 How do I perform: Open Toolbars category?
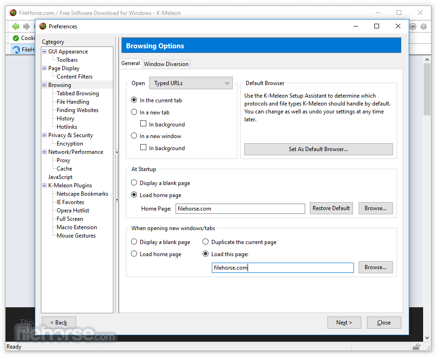click(x=67, y=60)
